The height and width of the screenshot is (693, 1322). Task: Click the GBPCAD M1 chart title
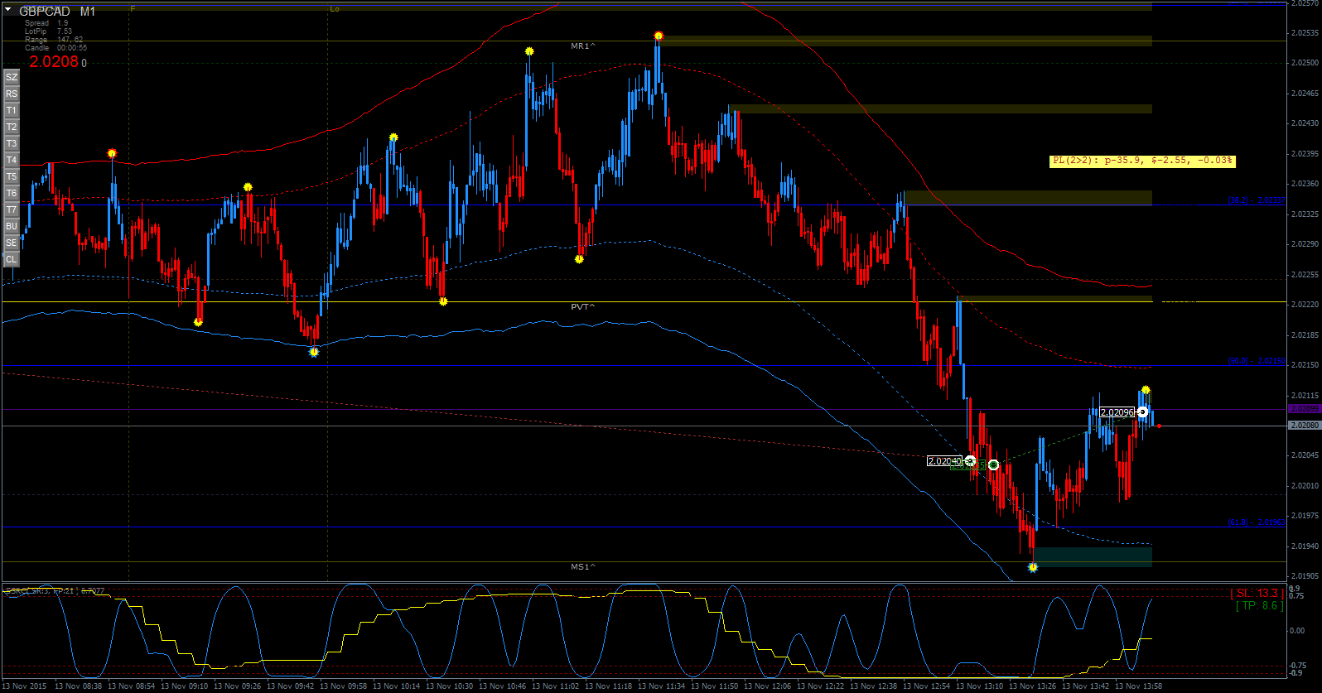click(x=57, y=12)
